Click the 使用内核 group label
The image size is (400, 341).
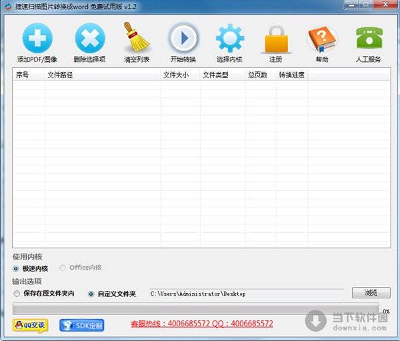coord(27,257)
